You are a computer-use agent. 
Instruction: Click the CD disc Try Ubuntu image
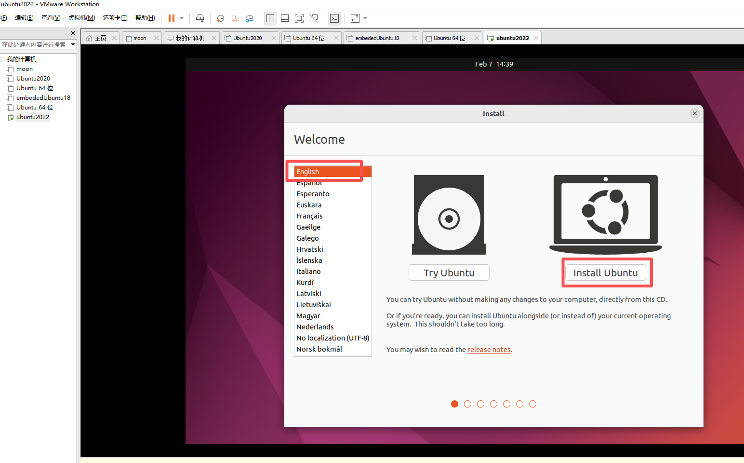point(449,215)
